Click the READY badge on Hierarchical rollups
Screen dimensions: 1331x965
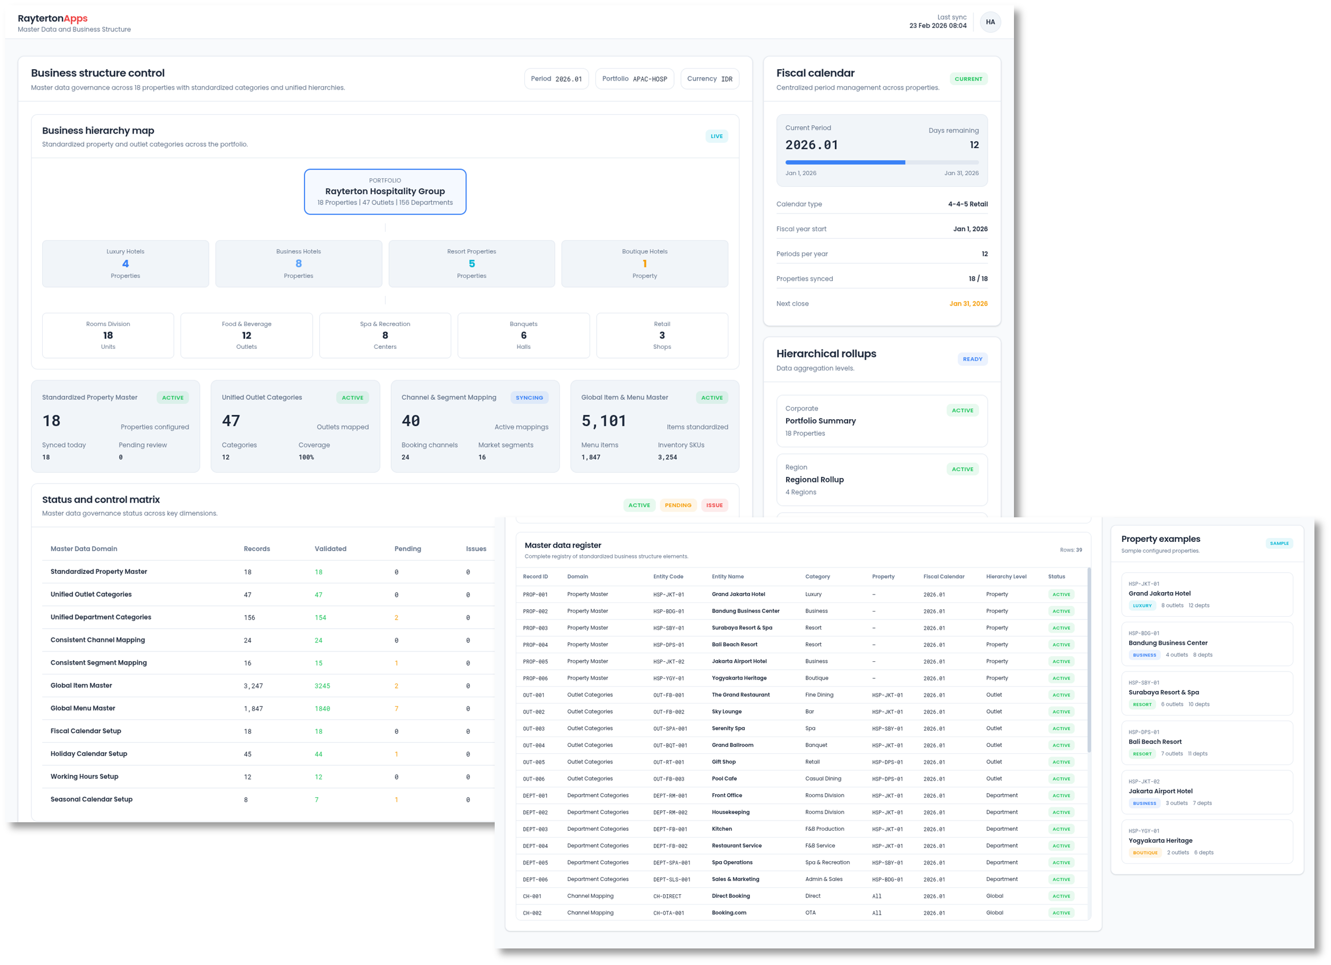tap(972, 359)
